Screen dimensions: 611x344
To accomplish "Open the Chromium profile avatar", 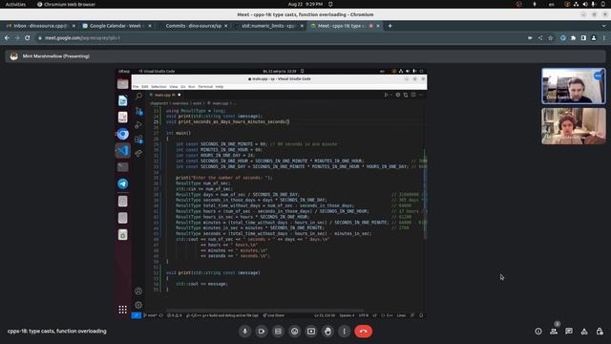I will pyautogui.click(x=594, y=38).
